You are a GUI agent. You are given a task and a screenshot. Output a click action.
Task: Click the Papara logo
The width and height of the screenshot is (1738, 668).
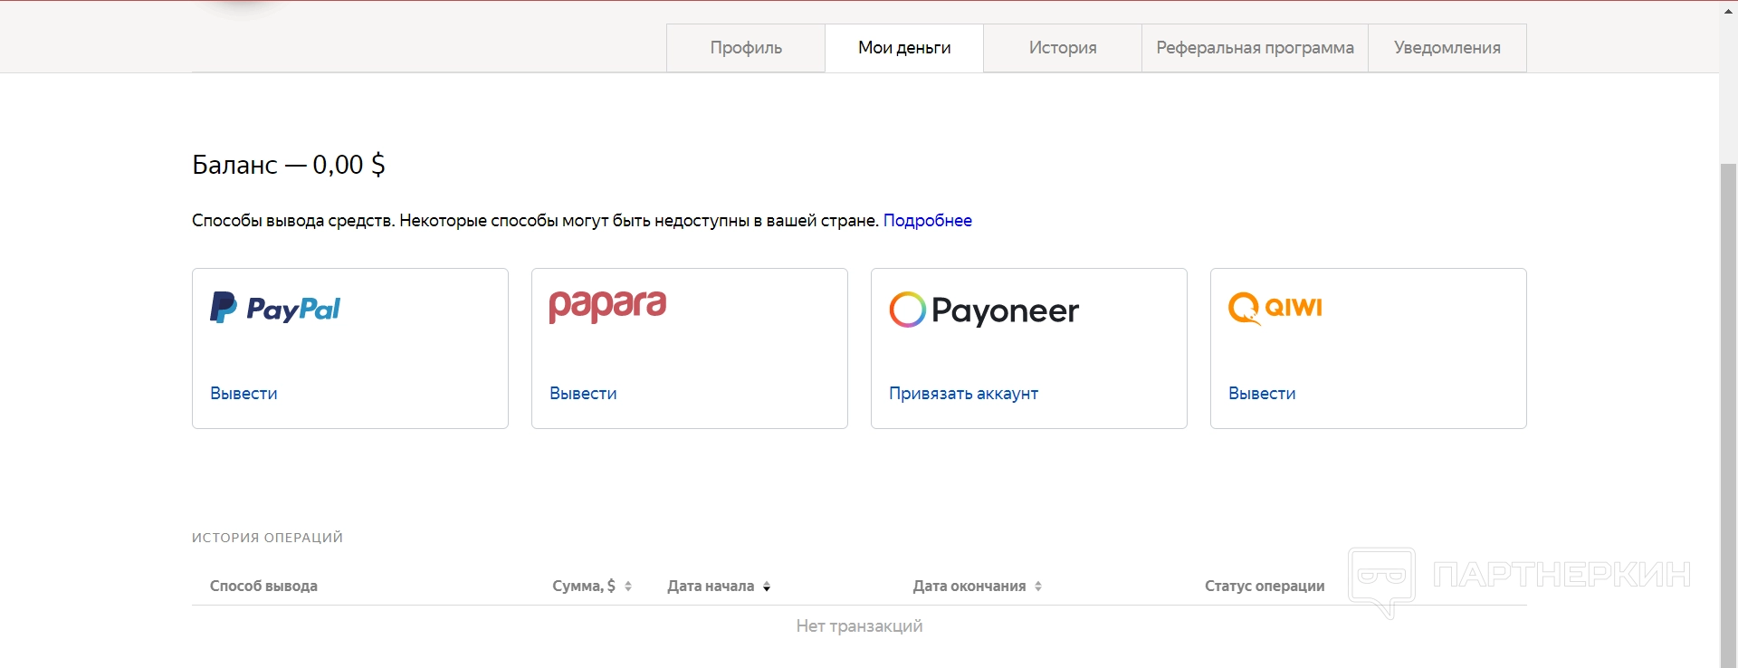(x=607, y=306)
